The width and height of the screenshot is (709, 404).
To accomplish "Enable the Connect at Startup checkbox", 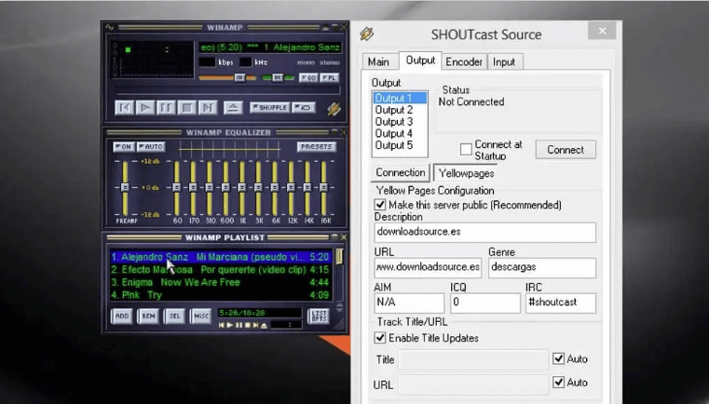I will click(x=466, y=150).
